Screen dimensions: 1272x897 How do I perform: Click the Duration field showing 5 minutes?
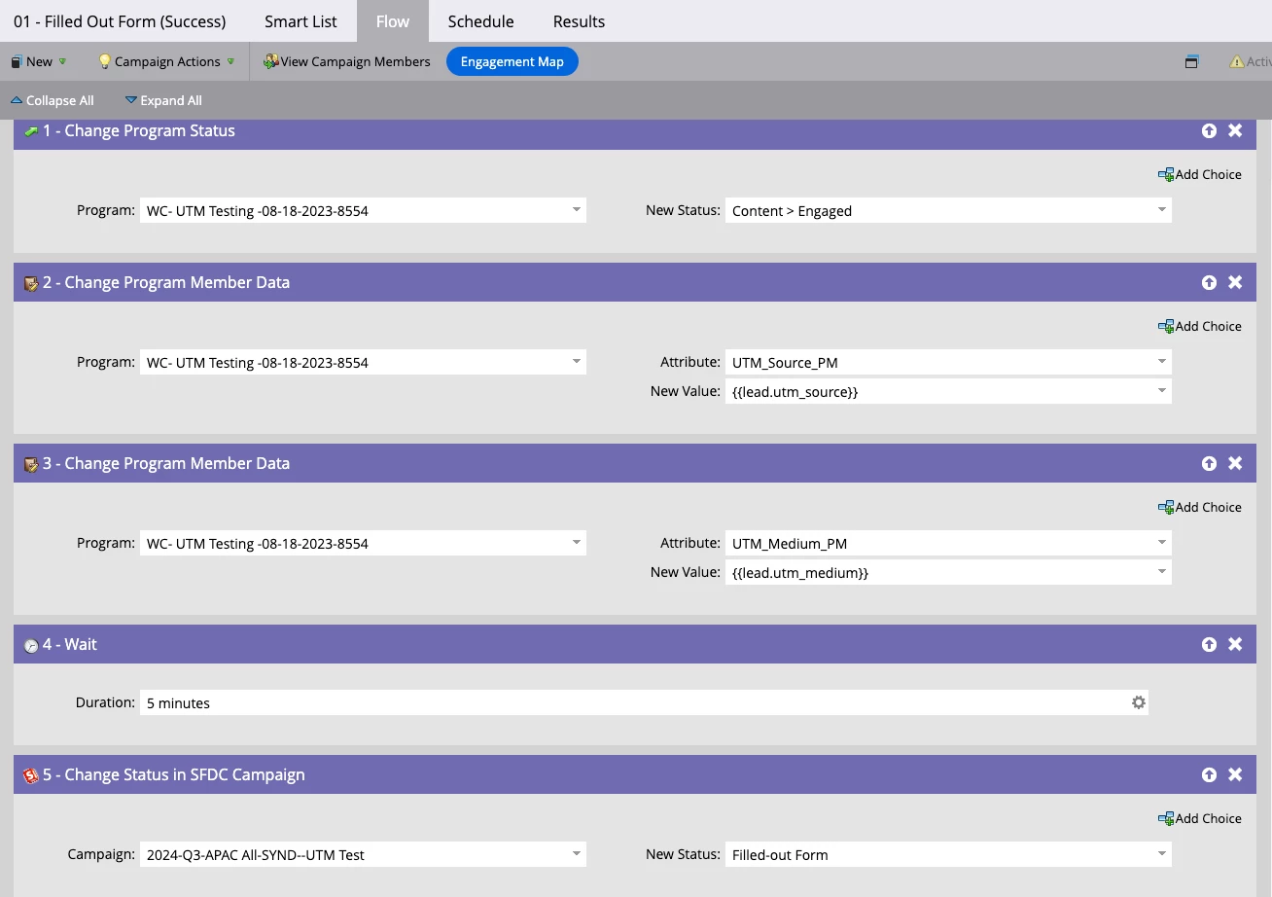tap(644, 702)
